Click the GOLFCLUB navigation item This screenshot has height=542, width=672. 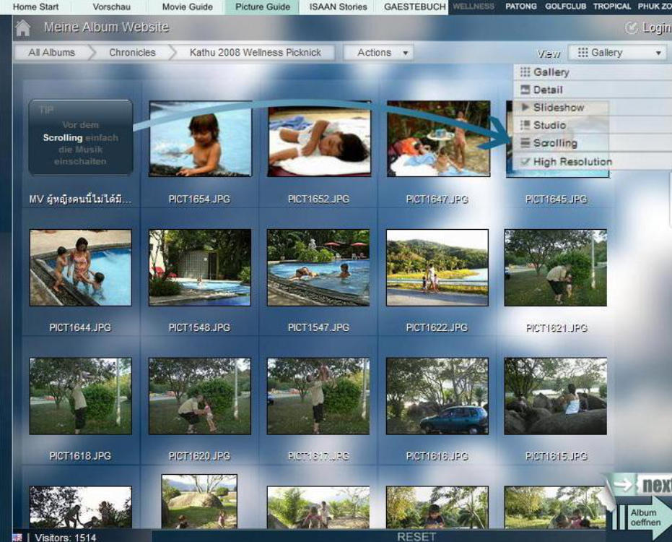click(565, 7)
